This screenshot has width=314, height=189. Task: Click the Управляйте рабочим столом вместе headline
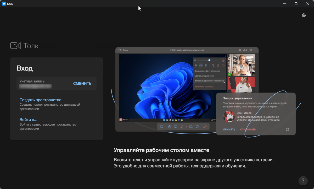point(162,150)
